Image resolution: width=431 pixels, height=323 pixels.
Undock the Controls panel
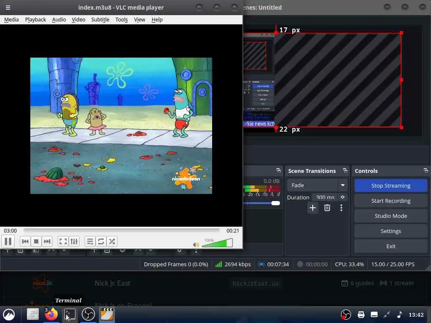(426, 171)
